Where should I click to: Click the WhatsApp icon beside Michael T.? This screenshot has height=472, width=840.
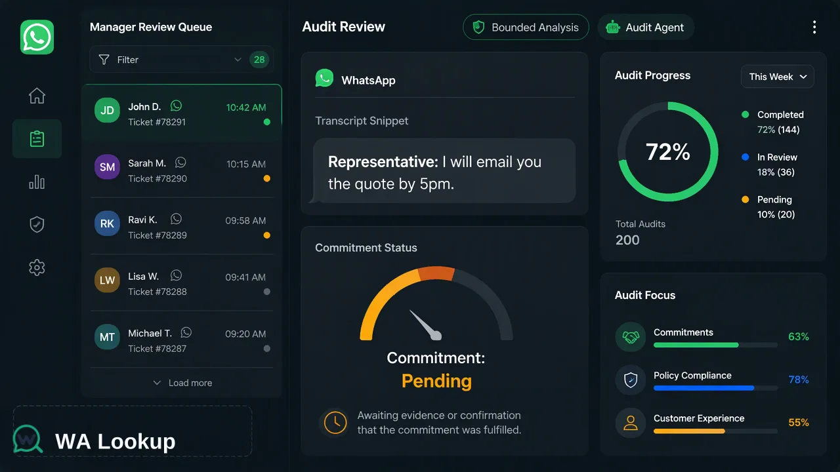coord(186,332)
